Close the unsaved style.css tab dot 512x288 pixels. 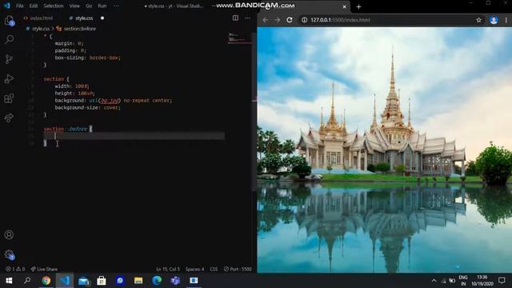click(x=102, y=18)
